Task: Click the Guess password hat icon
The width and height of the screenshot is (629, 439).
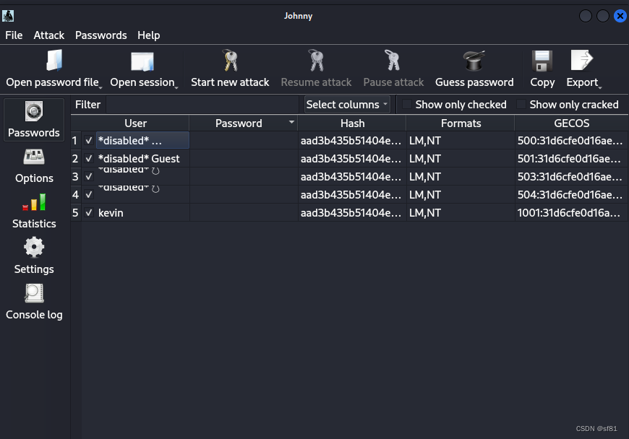Action: click(474, 61)
